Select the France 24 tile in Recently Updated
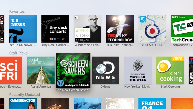Screen dimensions: 193x109 coord(152,104)
